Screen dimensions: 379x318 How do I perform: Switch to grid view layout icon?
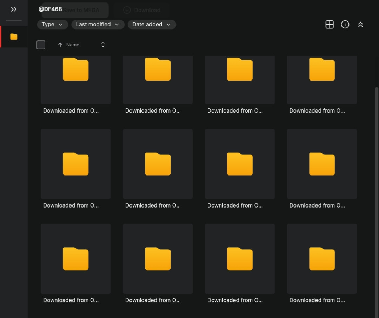point(329,24)
